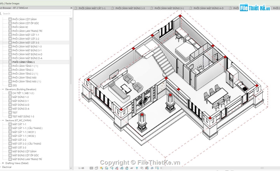Click view icon beside TEST elevation
Image resolution: width=280 pixels, height=171 pixels.
click(x=10, y=112)
